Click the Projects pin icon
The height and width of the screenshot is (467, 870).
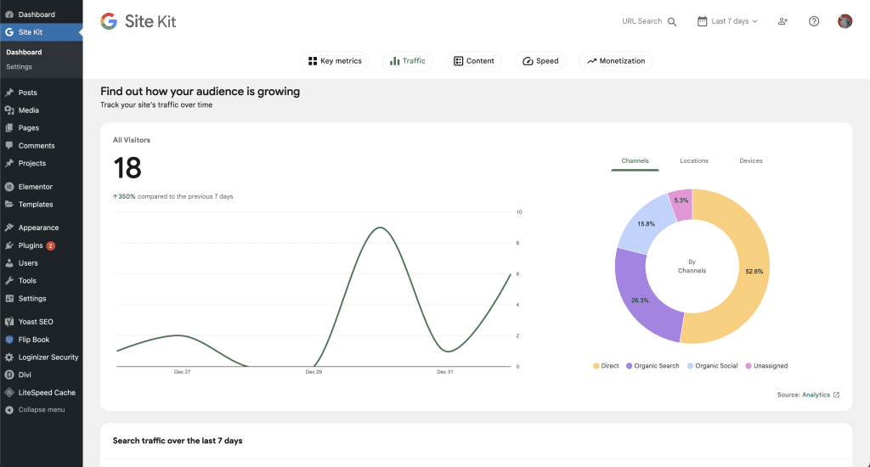9,164
